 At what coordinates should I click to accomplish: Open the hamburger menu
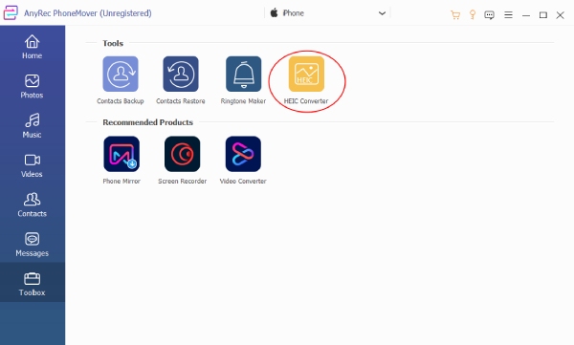508,15
